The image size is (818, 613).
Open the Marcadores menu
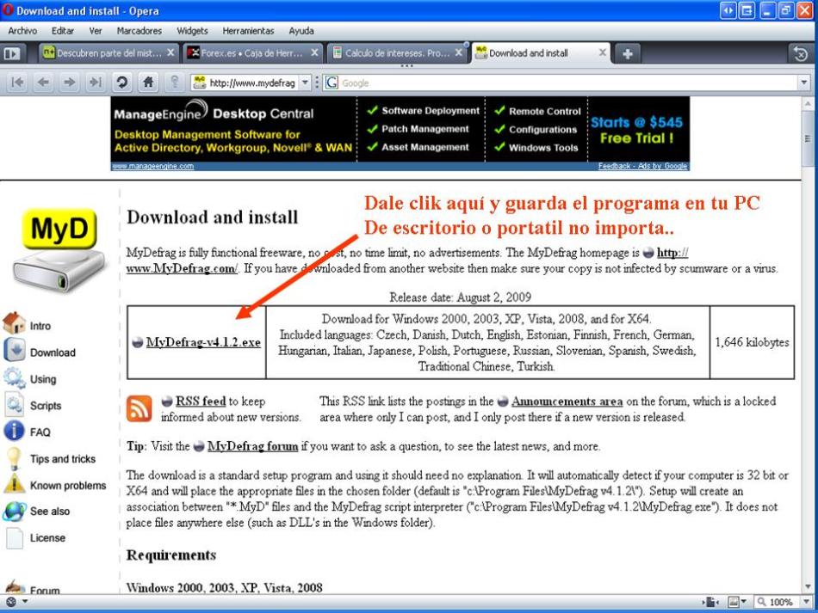pyautogui.click(x=139, y=31)
